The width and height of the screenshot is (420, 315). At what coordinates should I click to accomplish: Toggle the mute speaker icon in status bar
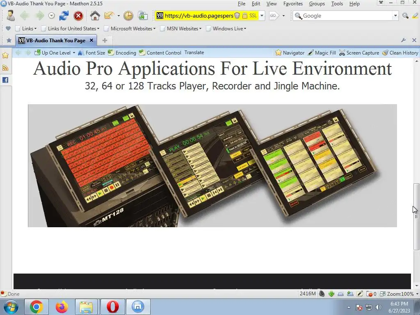pos(322,294)
